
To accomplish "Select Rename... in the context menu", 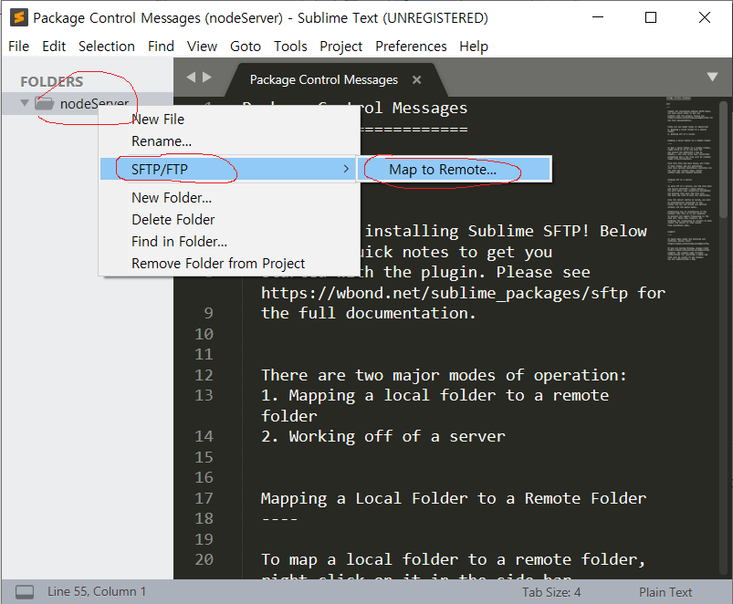I will click(229, 141).
